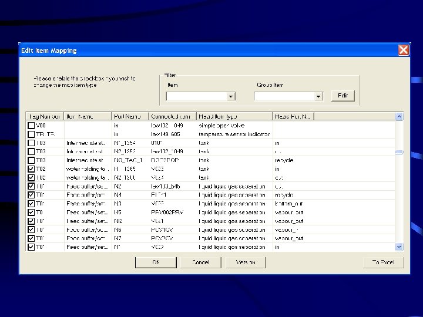Open the Item filter dropdown
The width and height of the screenshot is (423, 317).
(231, 96)
